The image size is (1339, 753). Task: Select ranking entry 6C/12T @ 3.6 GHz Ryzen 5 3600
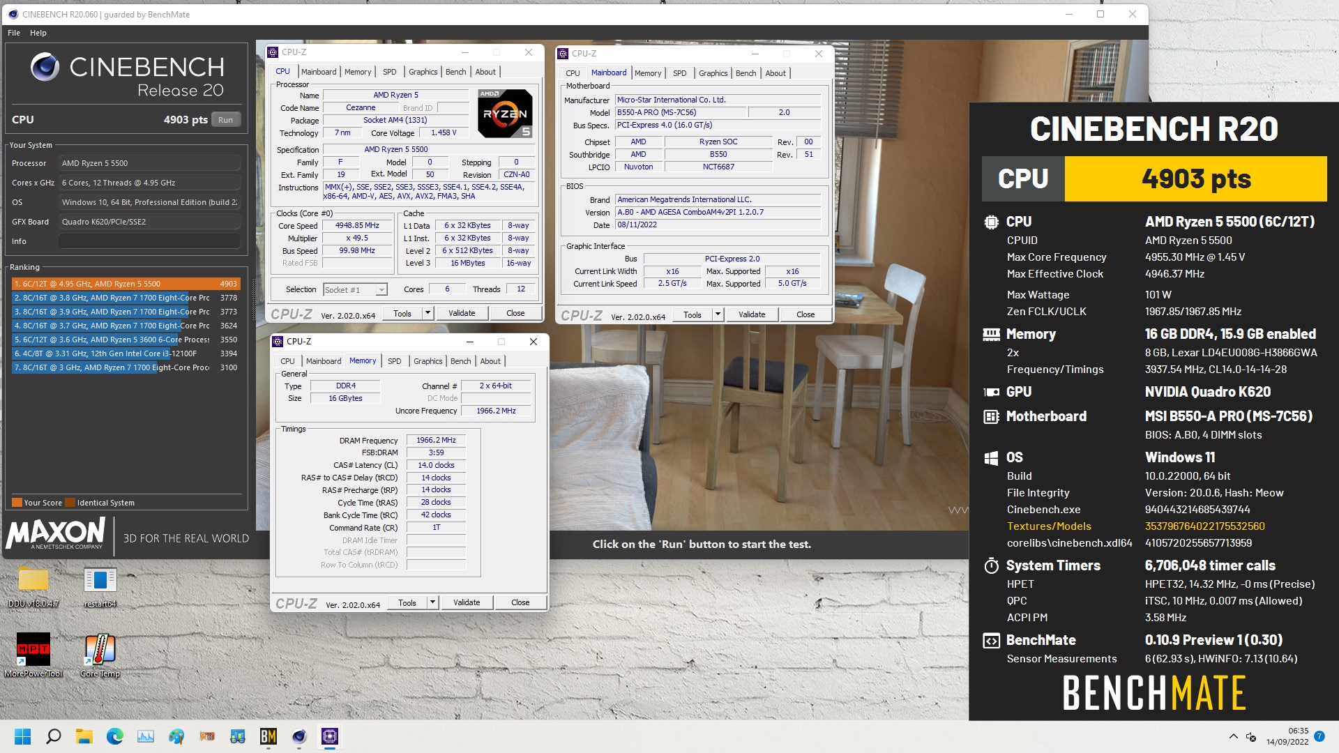point(126,340)
